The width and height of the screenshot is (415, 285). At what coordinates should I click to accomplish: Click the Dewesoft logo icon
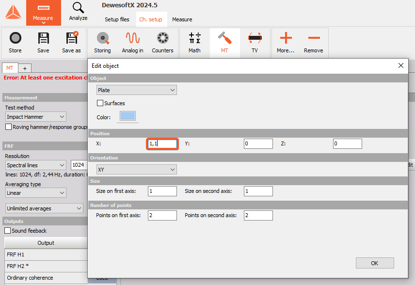pyautogui.click(x=13, y=12)
